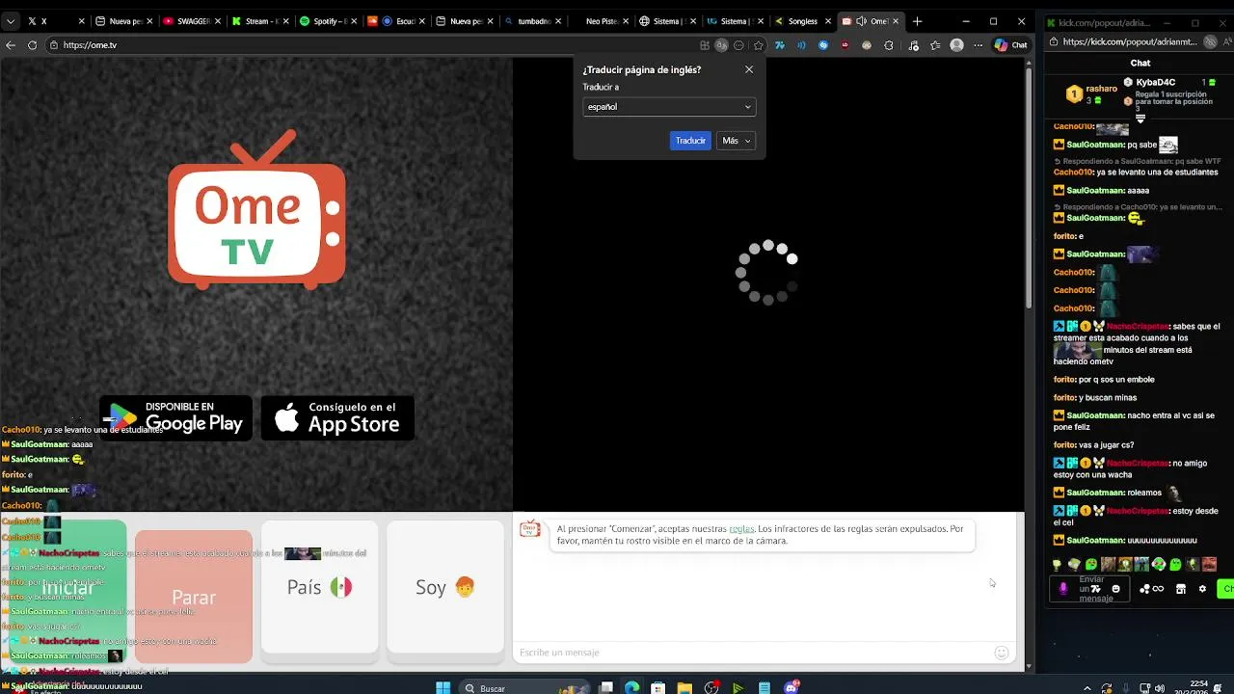This screenshot has width=1234, height=694.
Task: Open the browser profile avatar
Action: [956, 44]
